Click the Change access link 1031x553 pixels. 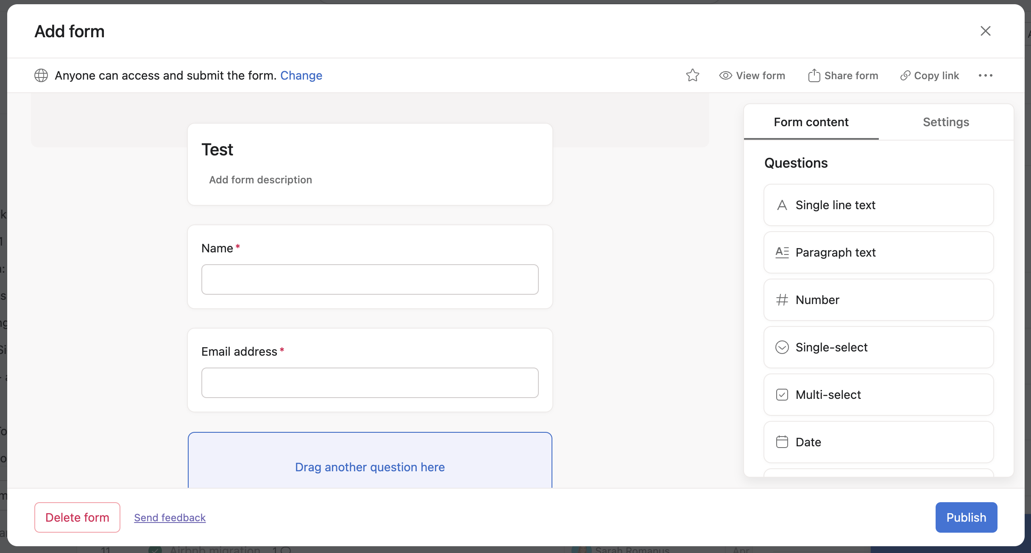tap(301, 75)
